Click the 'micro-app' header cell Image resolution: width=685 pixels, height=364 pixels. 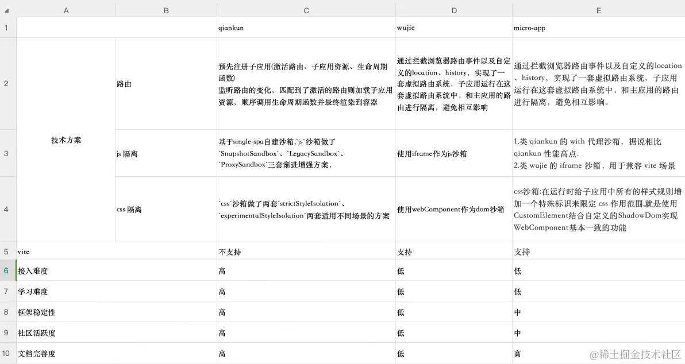pyautogui.click(x=598, y=28)
